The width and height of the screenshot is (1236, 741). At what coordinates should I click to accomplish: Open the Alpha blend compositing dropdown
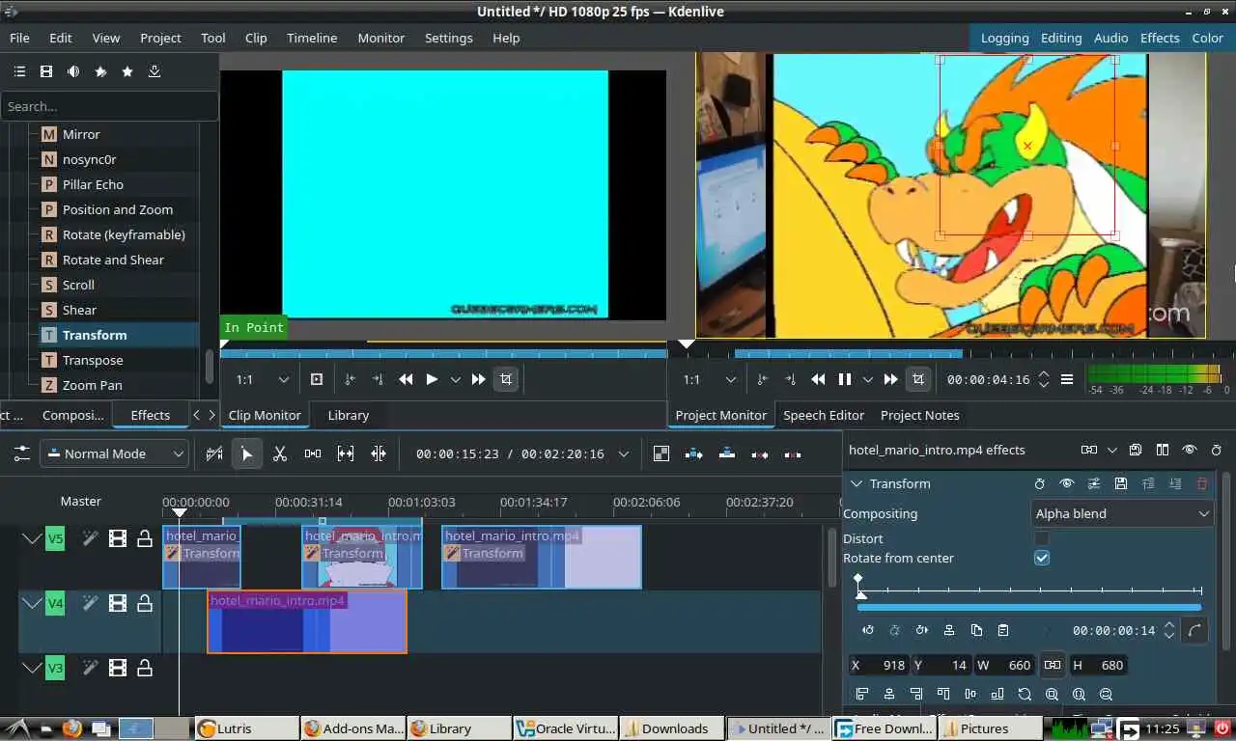click(x=1122, y=513)
